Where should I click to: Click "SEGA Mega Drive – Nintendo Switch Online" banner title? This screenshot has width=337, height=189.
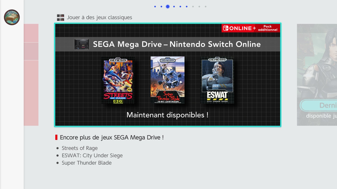tap(177, 44)
